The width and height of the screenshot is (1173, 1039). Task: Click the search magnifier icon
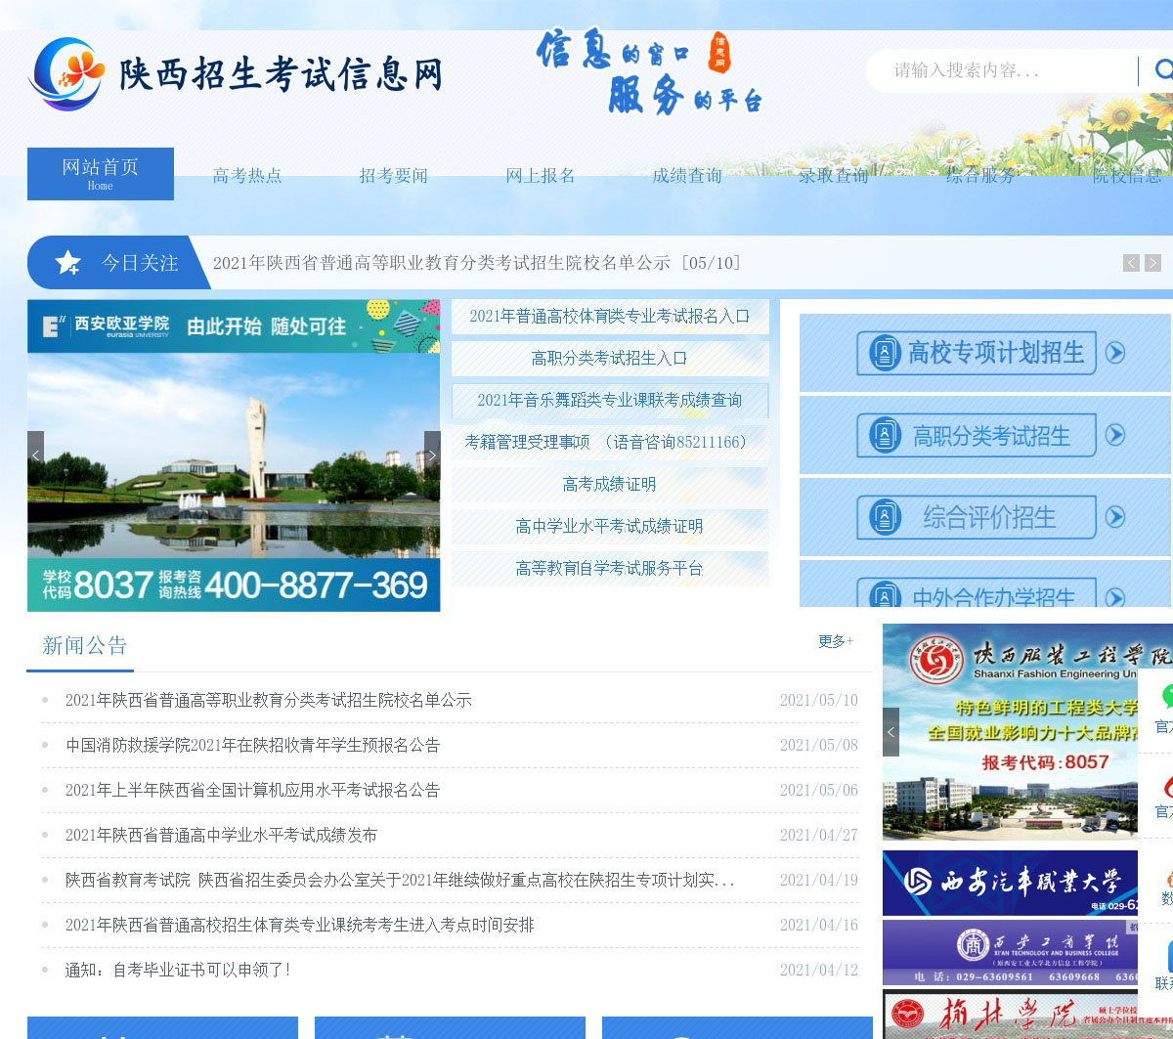coord(1162,69)
